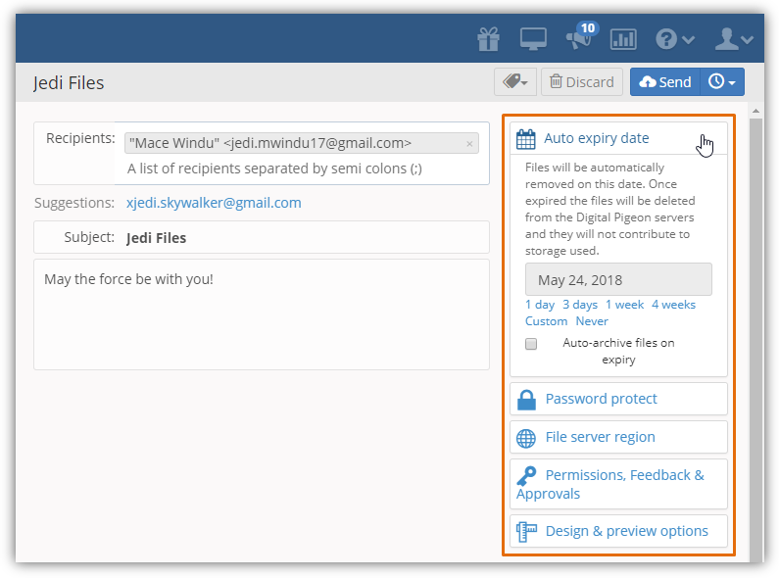This screenshot has height=578, width=779.
Task: Add suggested xjedi.skywalker@gmail.com recipient
Action: [x=214, y=203]
